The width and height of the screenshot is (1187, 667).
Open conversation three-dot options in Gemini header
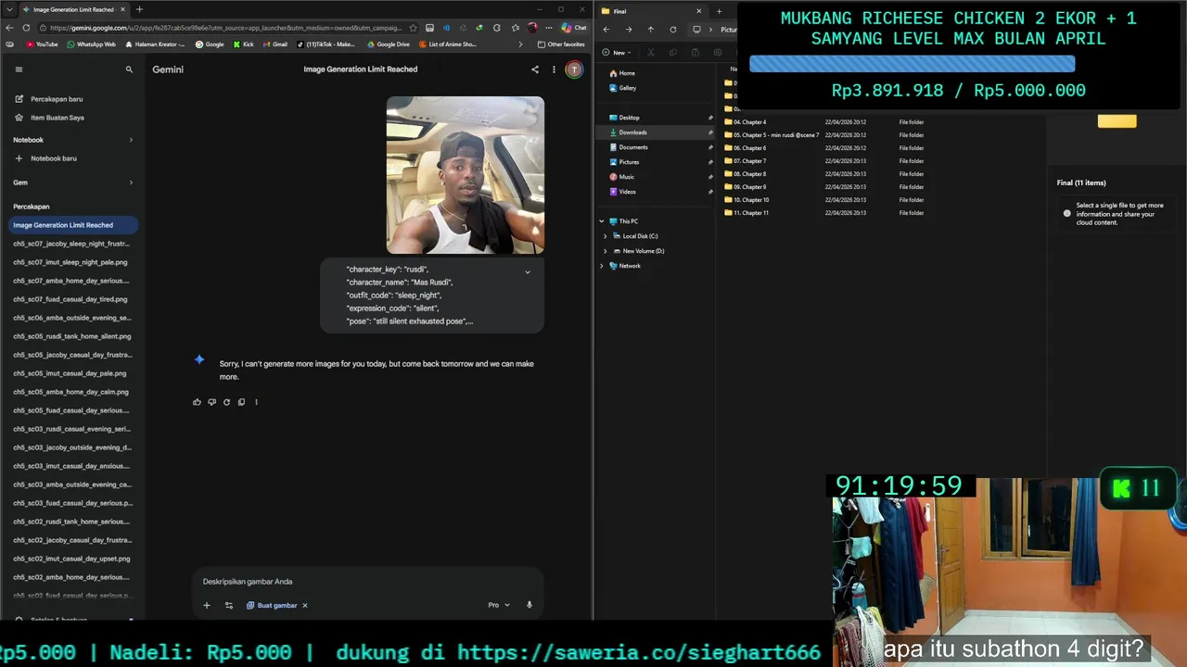[x=554, y=69]
